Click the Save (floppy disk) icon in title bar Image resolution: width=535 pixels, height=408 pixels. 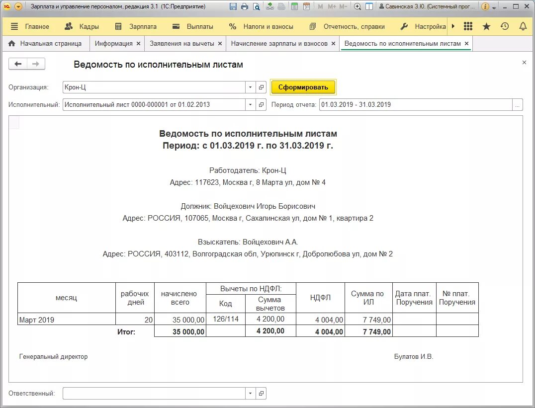click(x=233, y=6)
